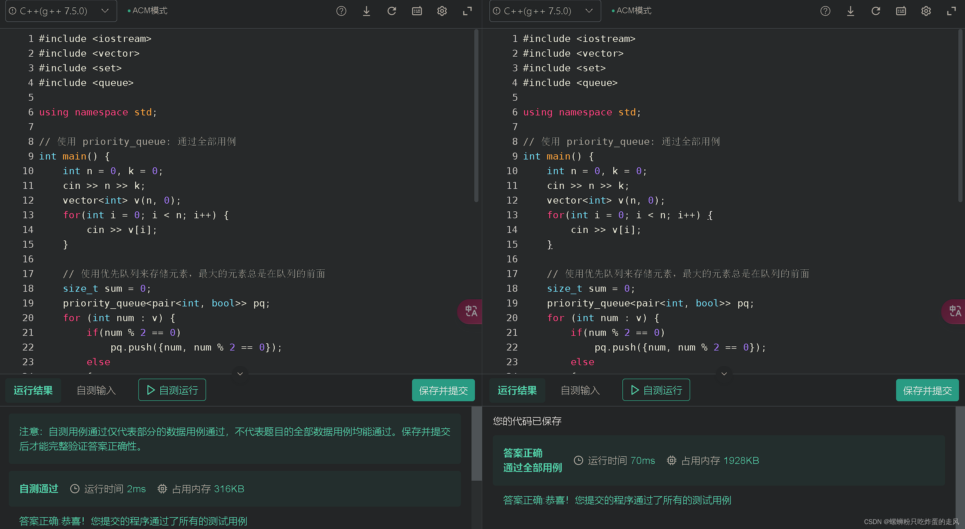Click 'vector<int> v(n, 0);' in right editor

[x=606, y=200]
